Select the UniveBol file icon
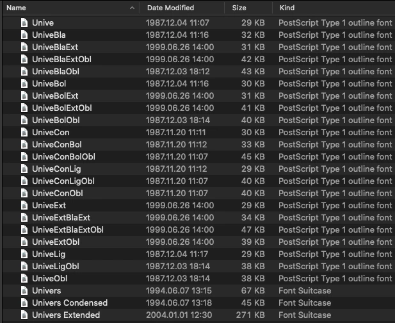 [x=24, y=83]
